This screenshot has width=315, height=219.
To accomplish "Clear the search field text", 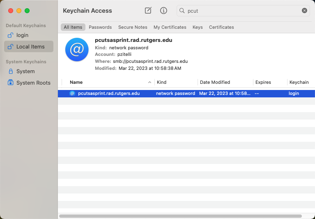I will coord(304,10).
